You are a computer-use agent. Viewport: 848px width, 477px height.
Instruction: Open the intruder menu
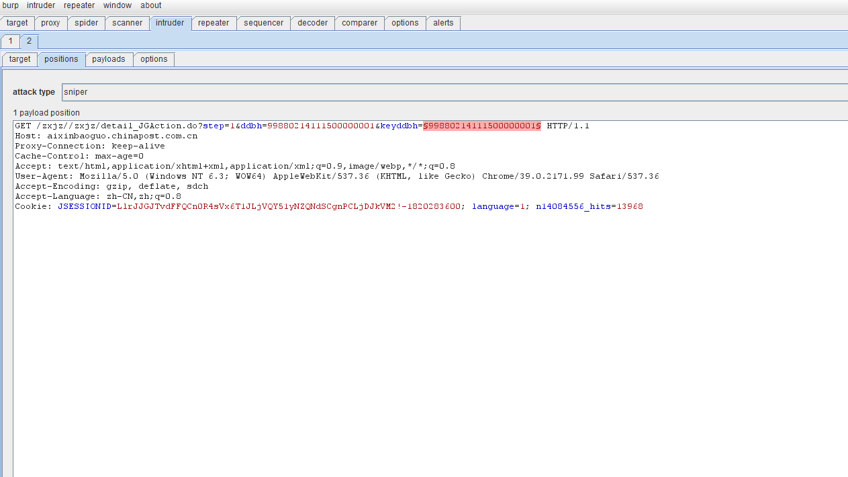41,5
